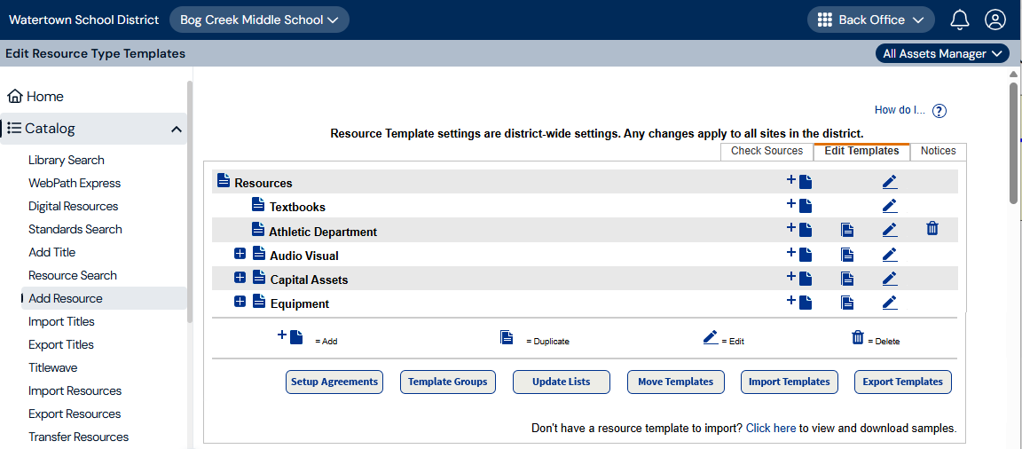Expand the Audio Visual tree node
The height and width of the screenshot is (449, 1022).
240,254
